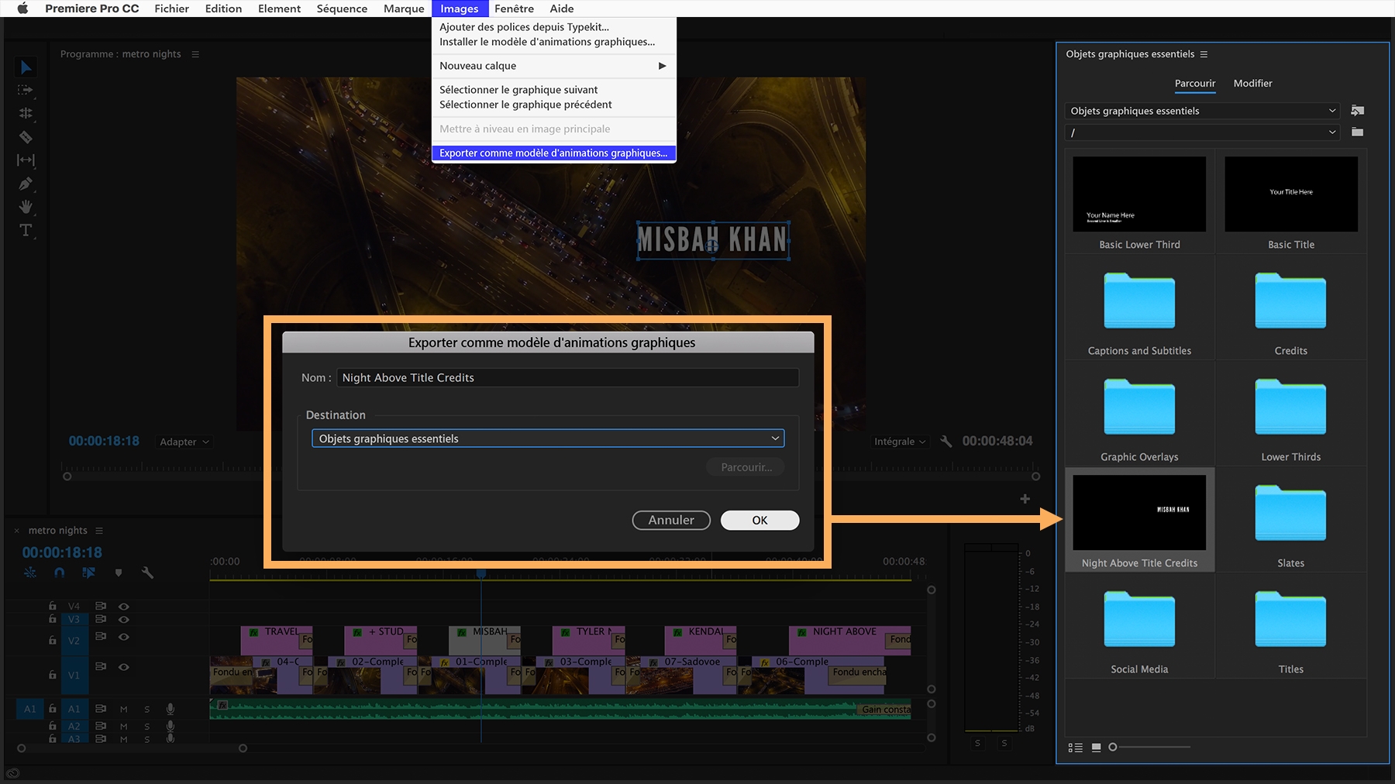Image resolution: width=1395 pixels, height=784 pixels.
Task: Open the timeline settings wrench icon
Action: coord(147,573)
